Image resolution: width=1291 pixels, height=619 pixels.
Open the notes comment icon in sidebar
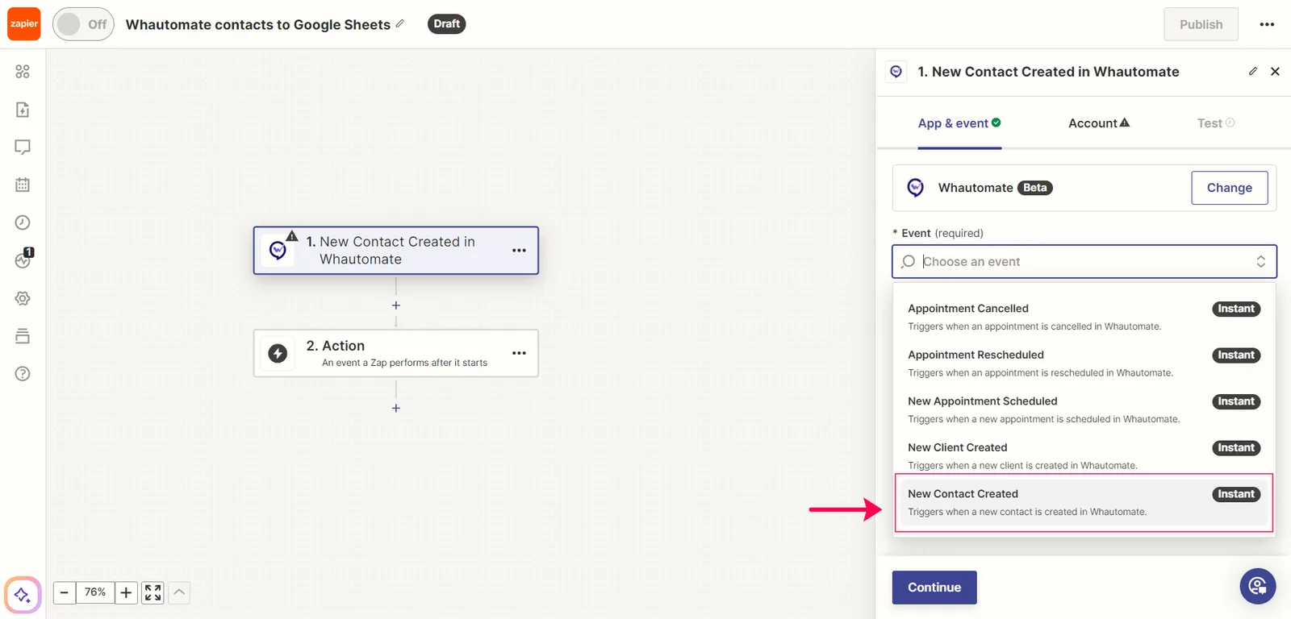23,147
